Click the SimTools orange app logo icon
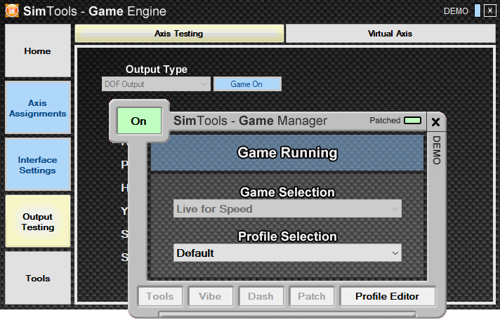 click(x=12, y=11)
